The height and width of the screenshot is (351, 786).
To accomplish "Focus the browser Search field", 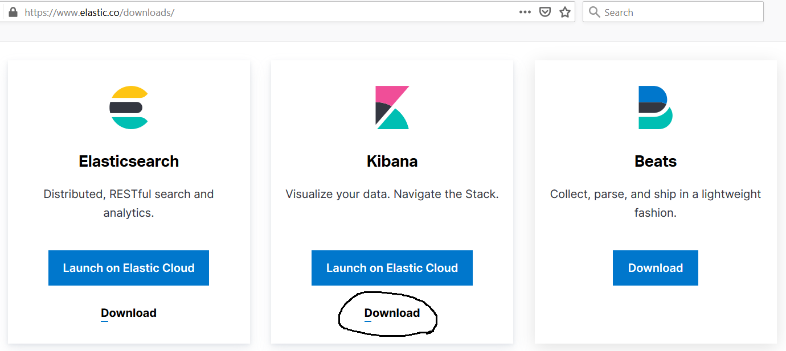I will (673, 12).
